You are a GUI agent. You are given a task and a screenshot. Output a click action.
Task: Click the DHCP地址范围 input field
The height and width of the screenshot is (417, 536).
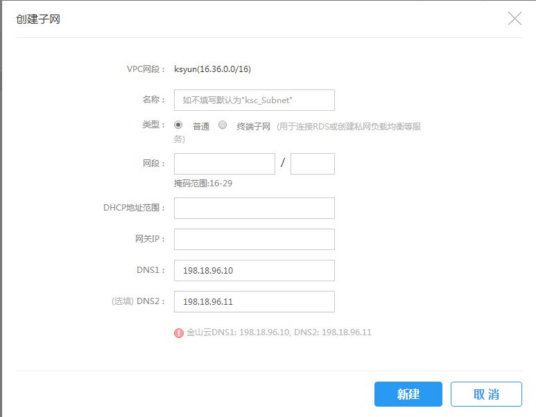(x=254, y=208)
